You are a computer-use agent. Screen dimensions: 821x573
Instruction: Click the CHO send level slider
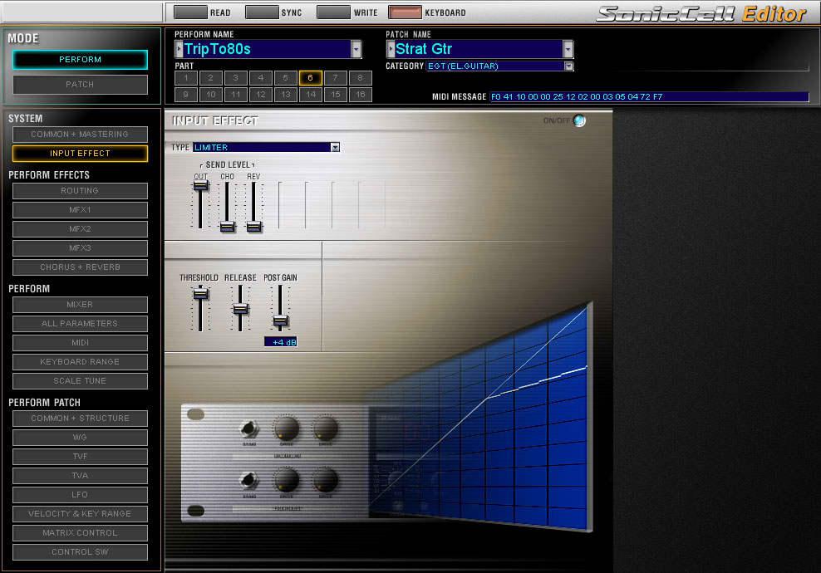coord(227,227)
